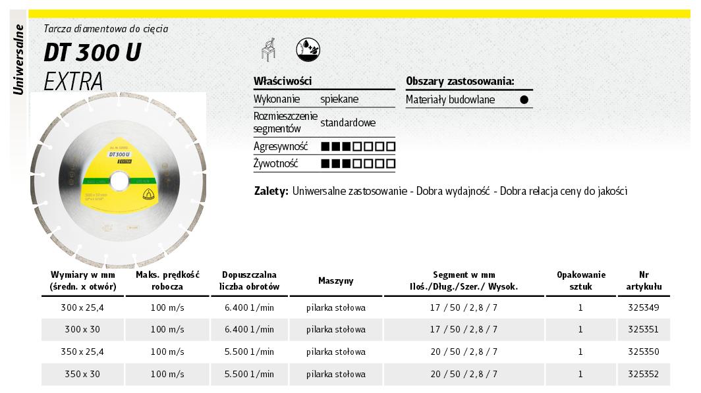Click 'Wymiary w mm' column header

click(x=83, y=280)
